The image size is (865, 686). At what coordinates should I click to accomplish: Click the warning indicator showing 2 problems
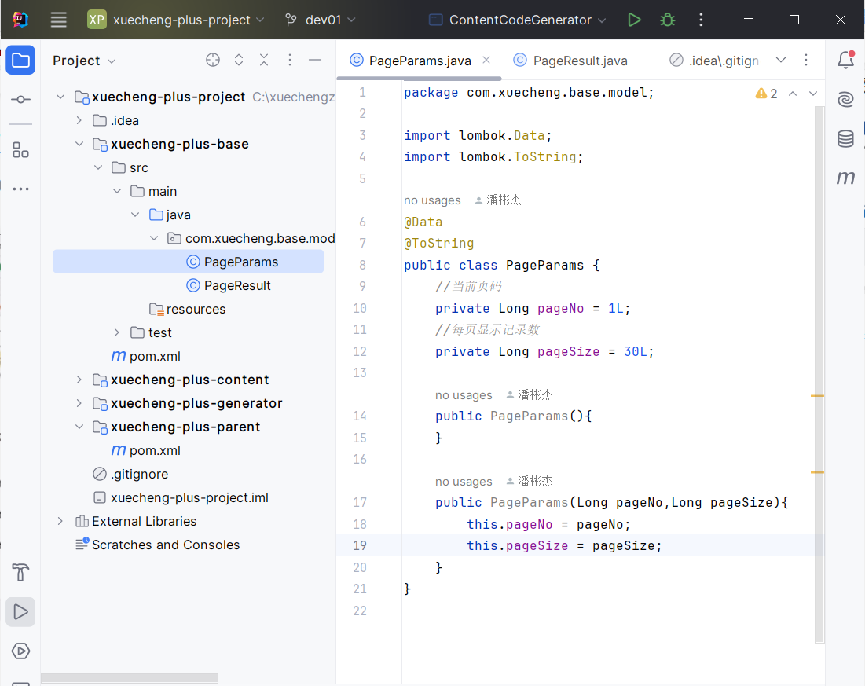pos(766,94)
